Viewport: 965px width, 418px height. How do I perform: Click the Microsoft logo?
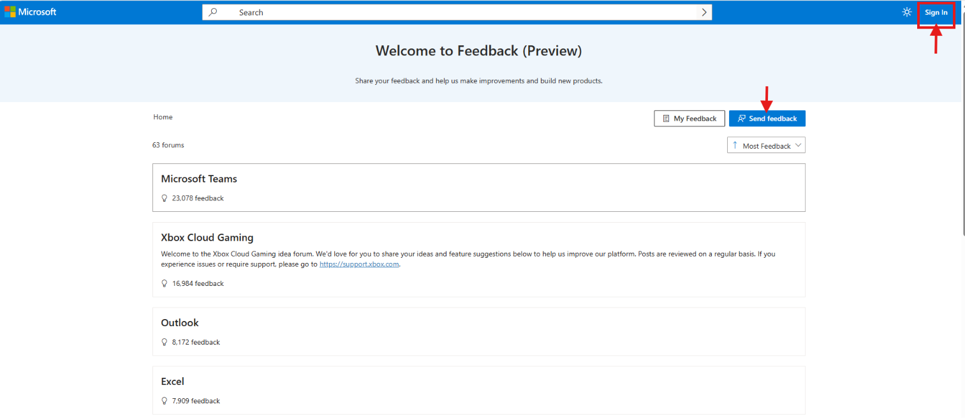(31, 12)
